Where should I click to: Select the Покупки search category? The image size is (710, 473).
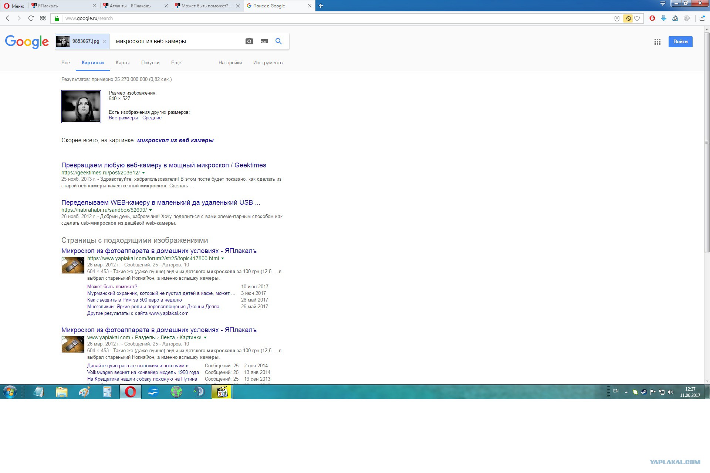[x=150, y=63]
